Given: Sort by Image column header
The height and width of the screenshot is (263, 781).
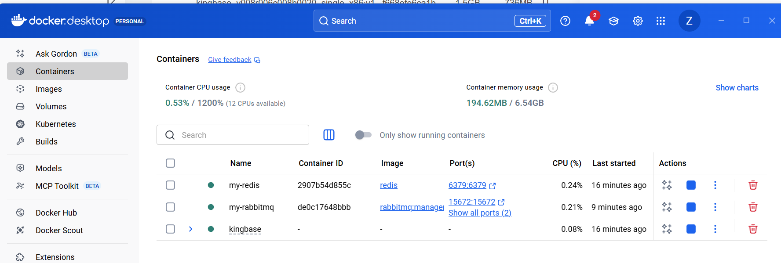Looking at the screenshot, I should (x=392, y=163).
